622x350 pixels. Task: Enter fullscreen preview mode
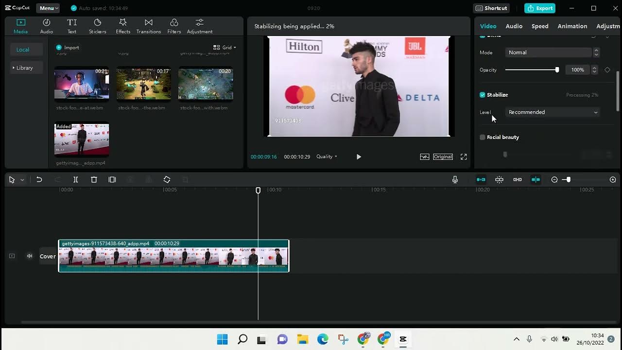pyautogui.click(x=464, y=157)
